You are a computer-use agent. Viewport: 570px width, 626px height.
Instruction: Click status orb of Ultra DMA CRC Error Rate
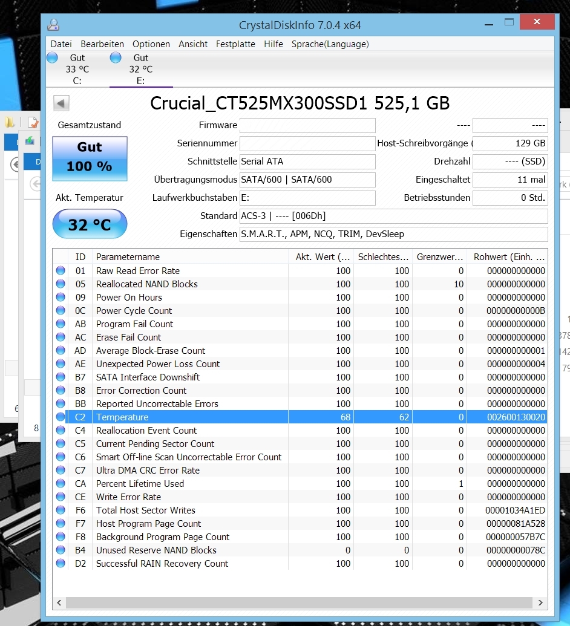click(x=61, y=470)
